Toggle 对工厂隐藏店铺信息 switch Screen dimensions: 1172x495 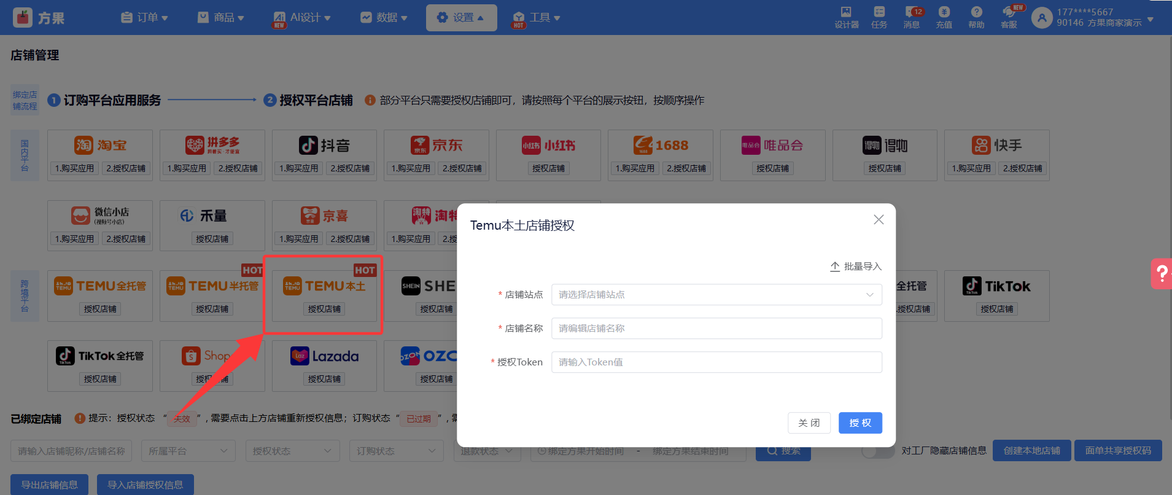879,451
